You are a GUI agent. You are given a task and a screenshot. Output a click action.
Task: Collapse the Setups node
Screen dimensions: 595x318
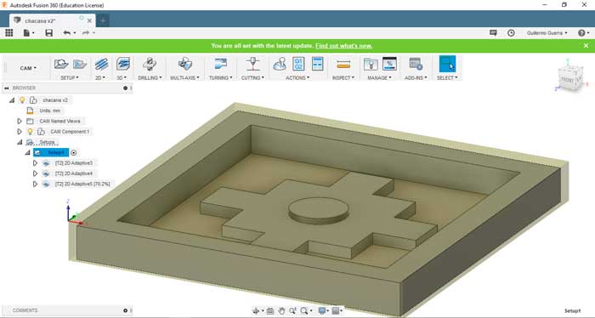point(20,142)
